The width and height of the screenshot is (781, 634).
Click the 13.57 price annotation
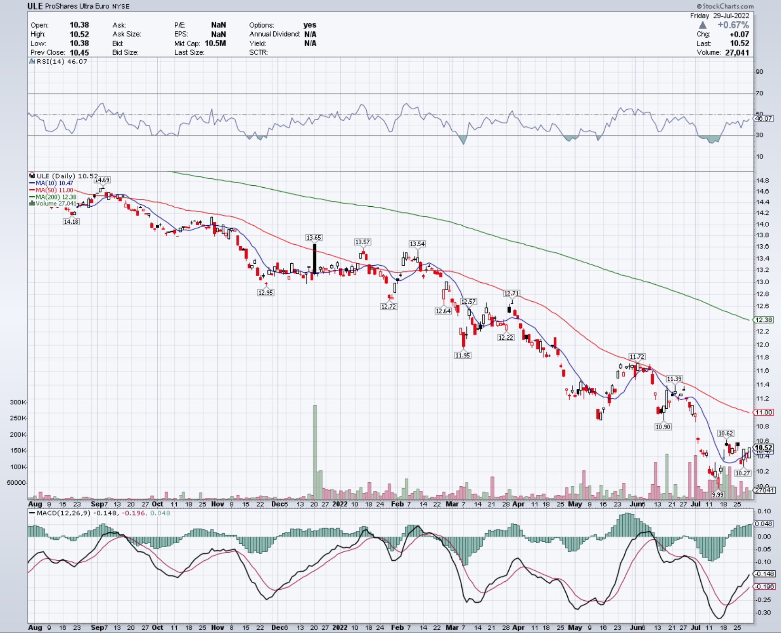tap(362, 242)
